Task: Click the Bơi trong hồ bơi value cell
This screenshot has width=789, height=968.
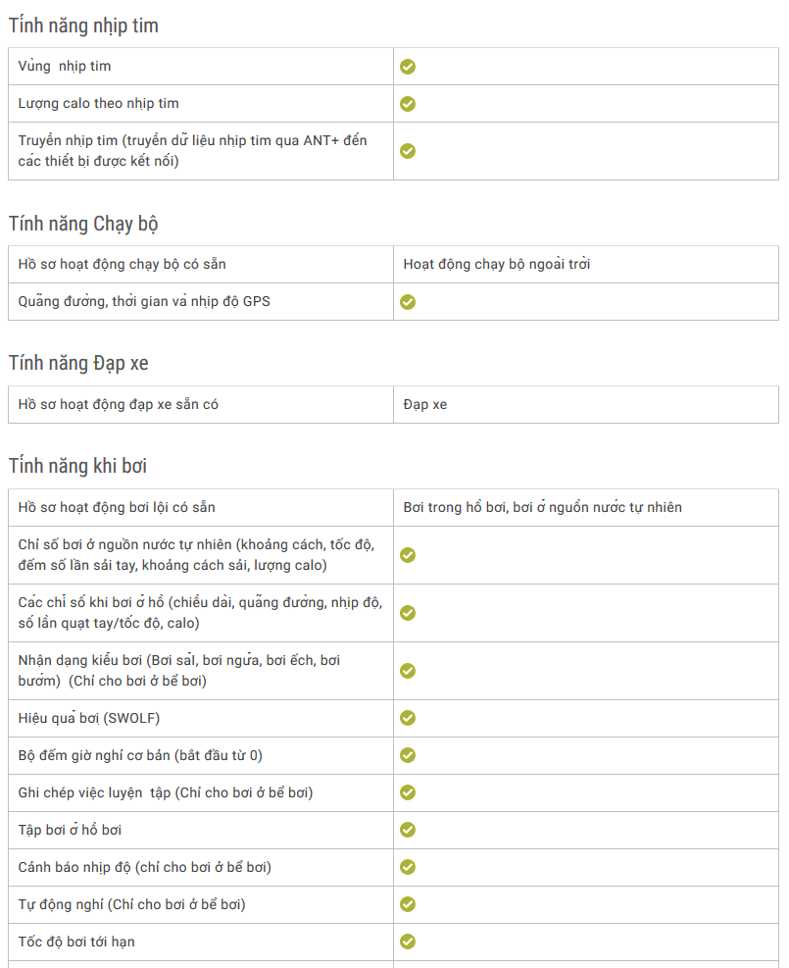Action: pos(586,507)
